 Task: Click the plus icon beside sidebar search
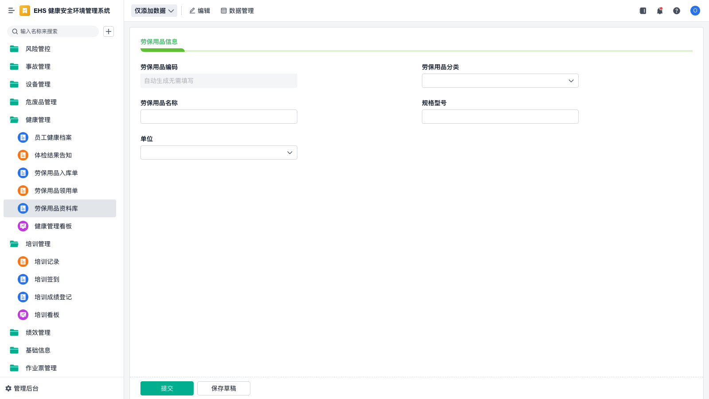click(109, 31)
